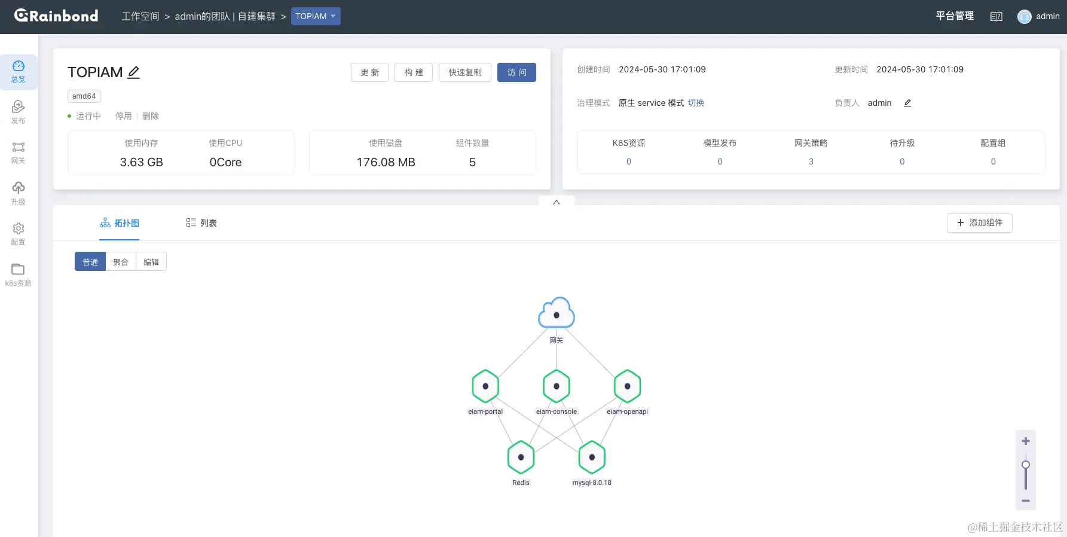The height and width of the screenshot is (537, 1067).
Task: Select the eiam-portal hexagon node
Action: (x=485, y=386)
